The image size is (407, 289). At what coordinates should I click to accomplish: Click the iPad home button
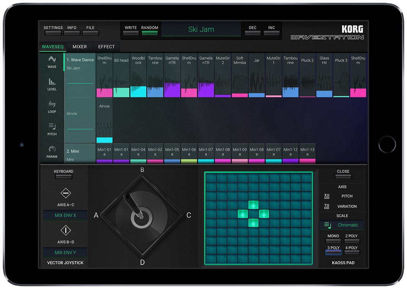pyautogui.click(x=387, y=144)
